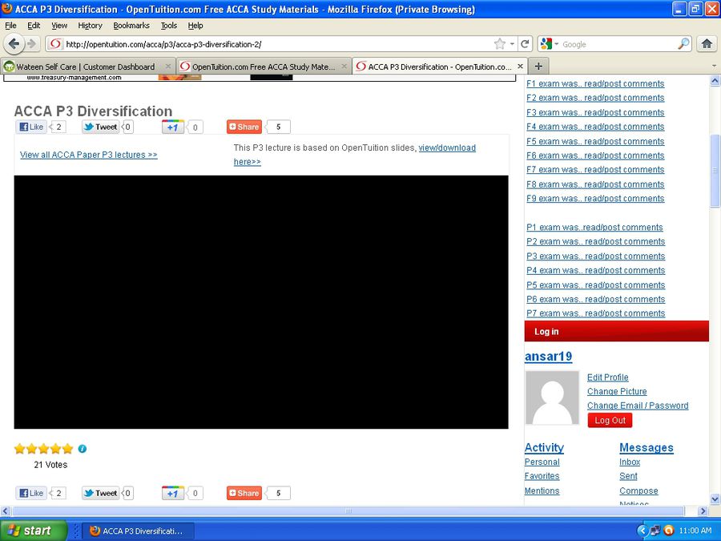Click the bottom Google +1 button
Screen dimensions: 721x541
point(173,493)
